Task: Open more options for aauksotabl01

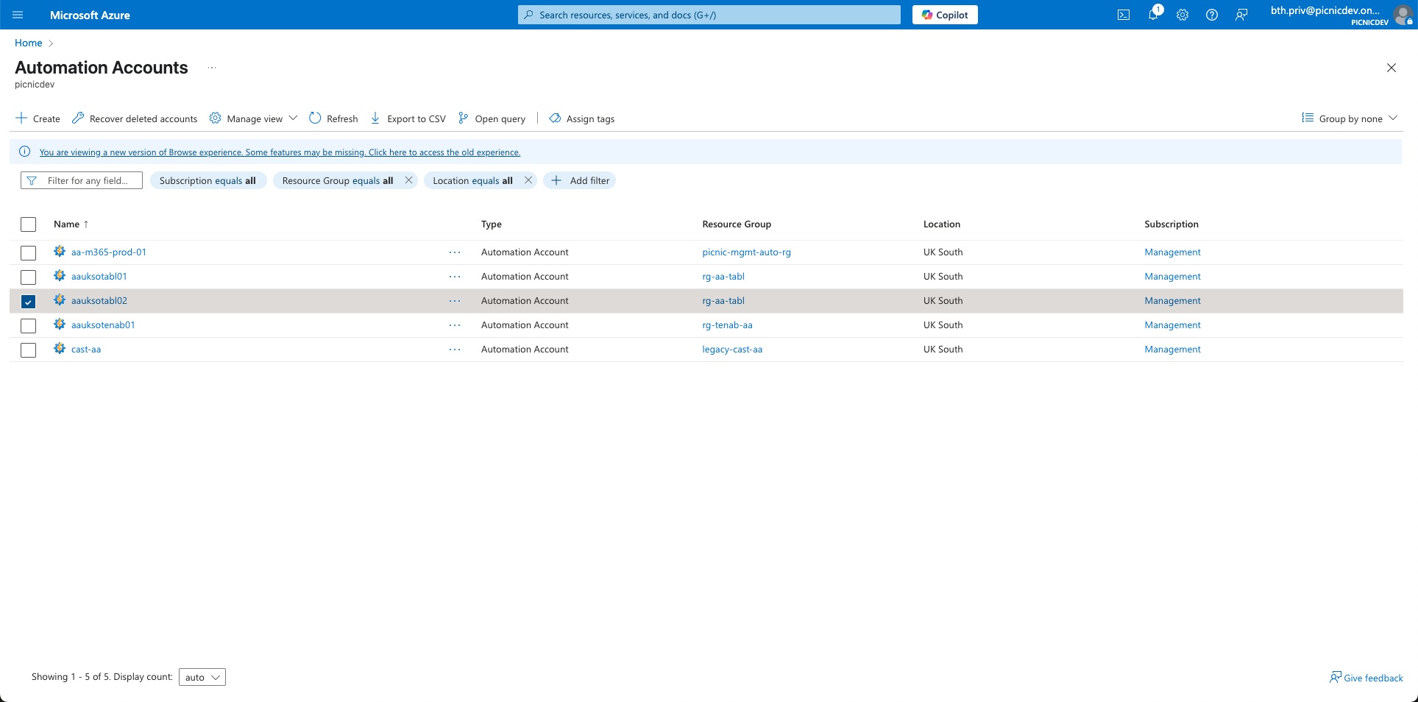Action: (455, 277)
